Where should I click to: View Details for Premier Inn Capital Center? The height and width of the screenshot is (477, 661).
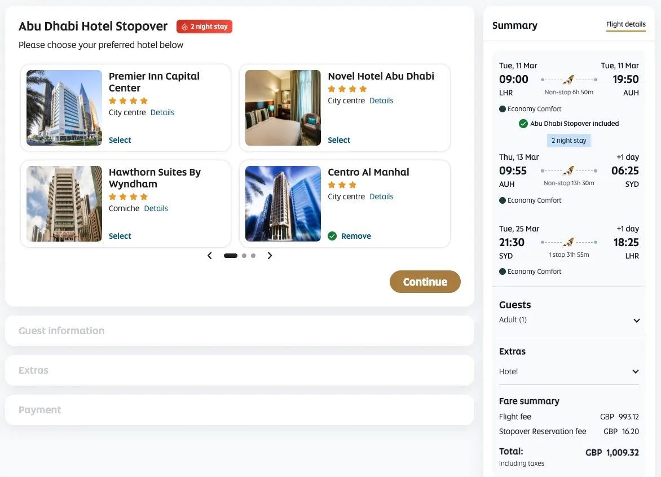pos(162,112)
